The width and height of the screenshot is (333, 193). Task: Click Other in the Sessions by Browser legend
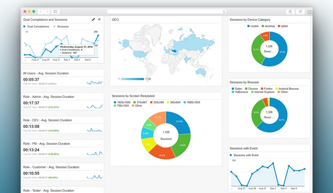pos(283,92)
